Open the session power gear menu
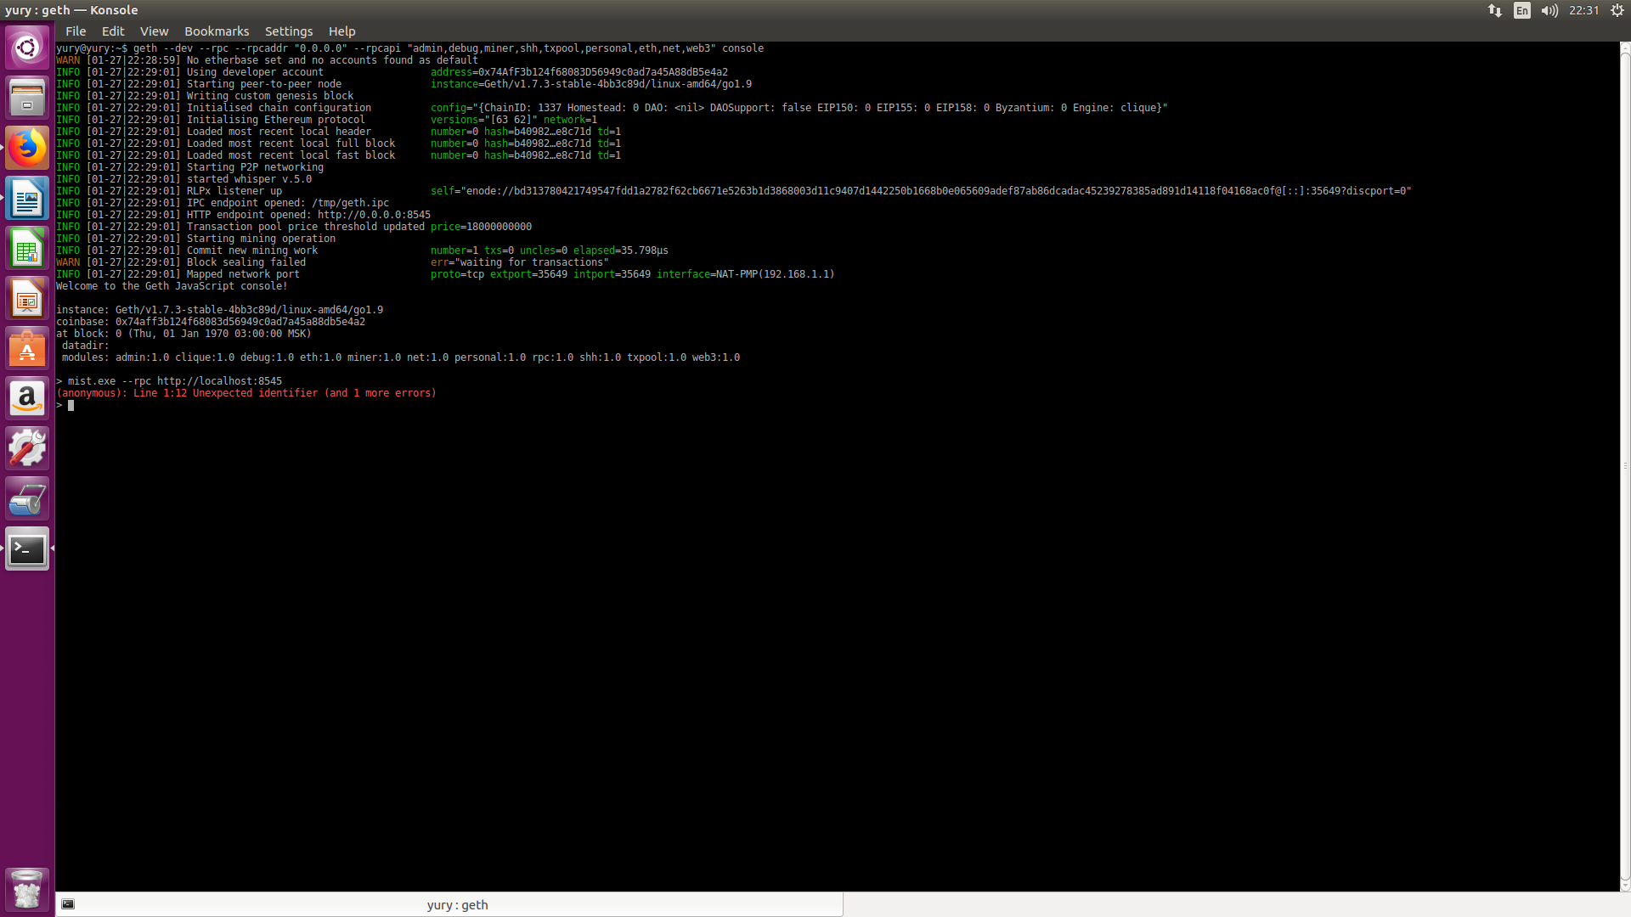This screenshot has height=917, width=1631. 1615,11
